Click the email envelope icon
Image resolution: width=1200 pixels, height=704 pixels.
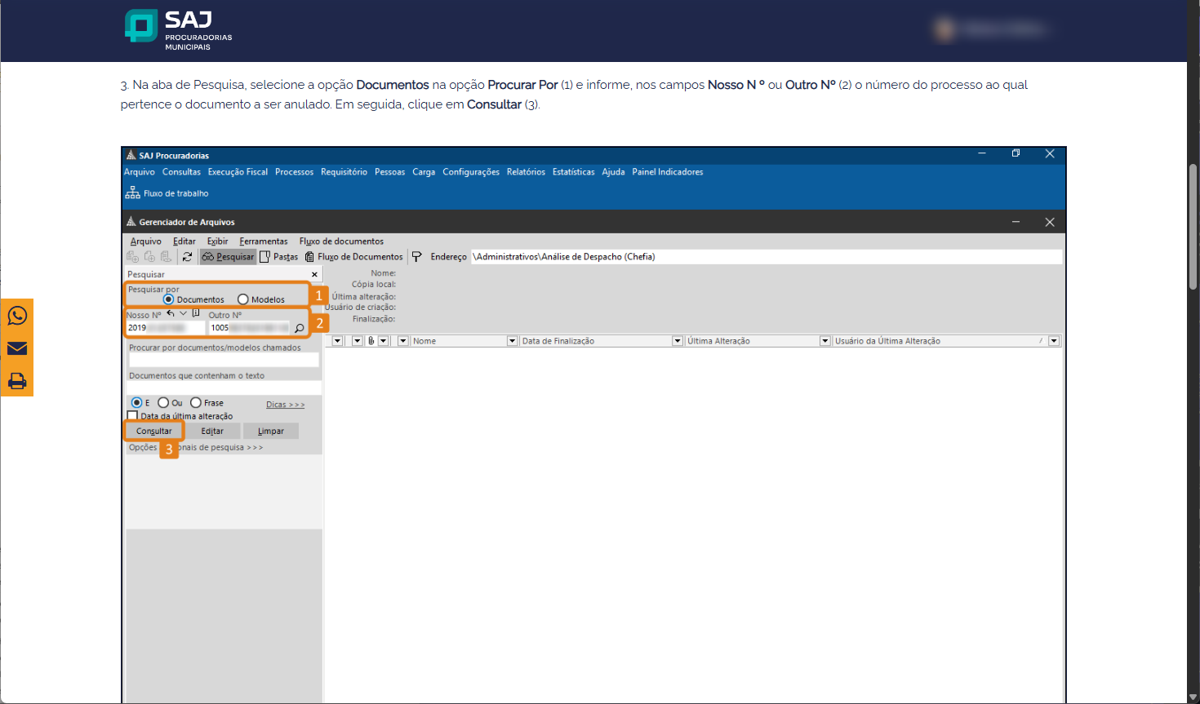pyautogui.click(x=17, y=348)
